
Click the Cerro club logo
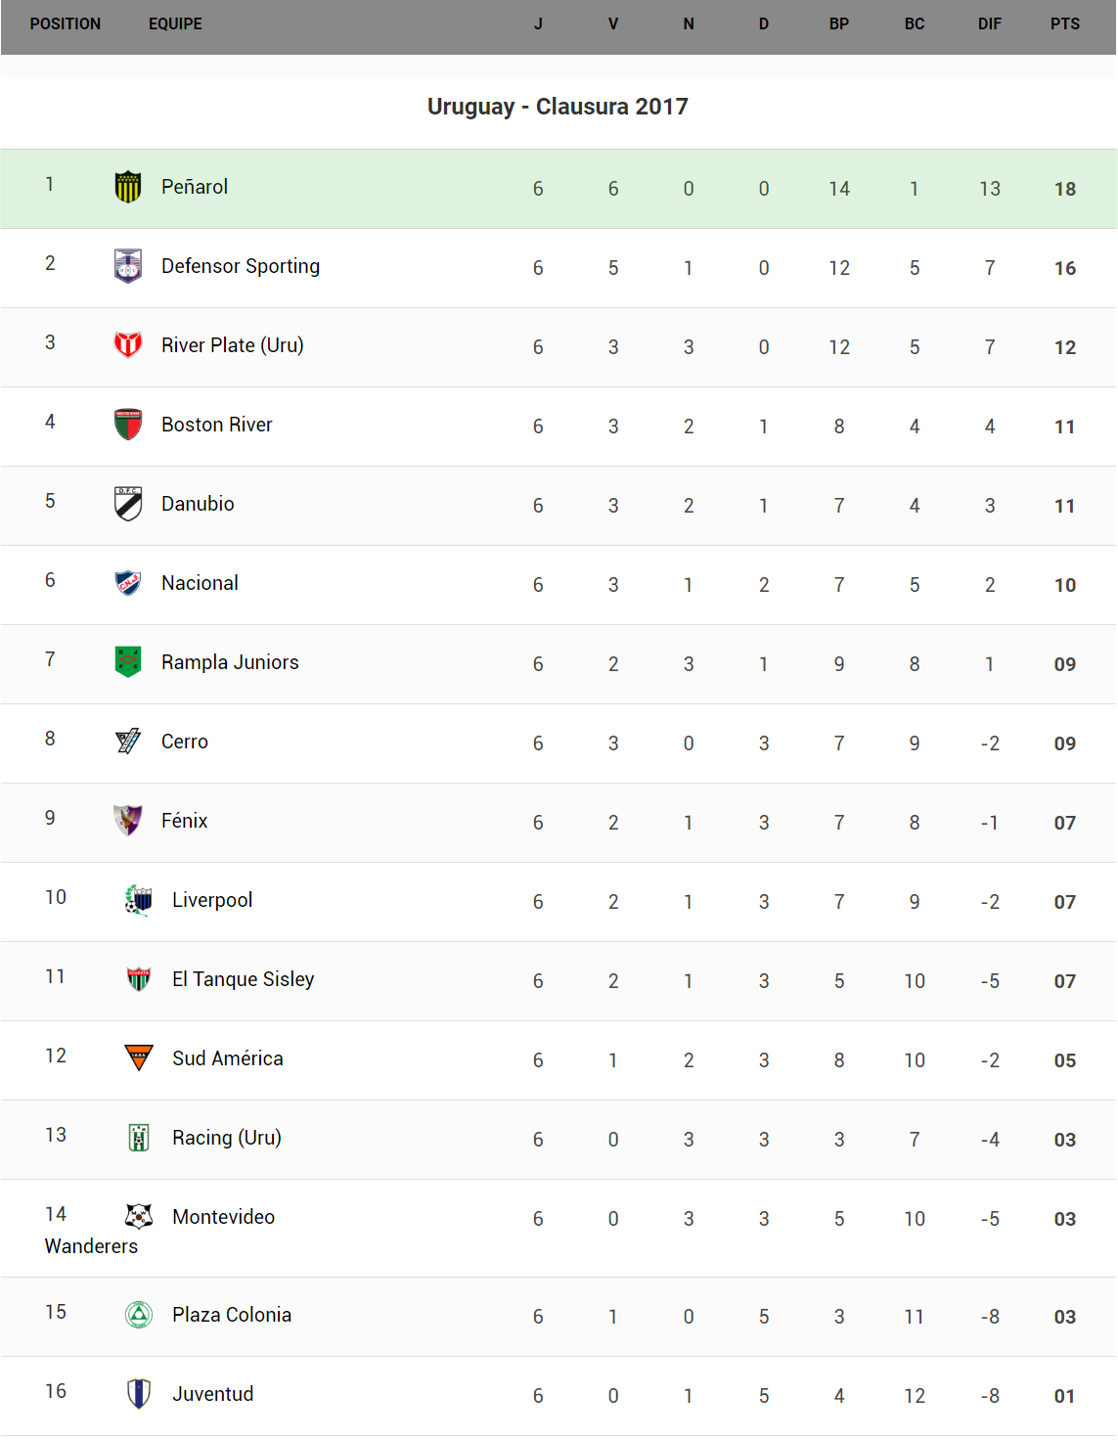coord(128,742)
